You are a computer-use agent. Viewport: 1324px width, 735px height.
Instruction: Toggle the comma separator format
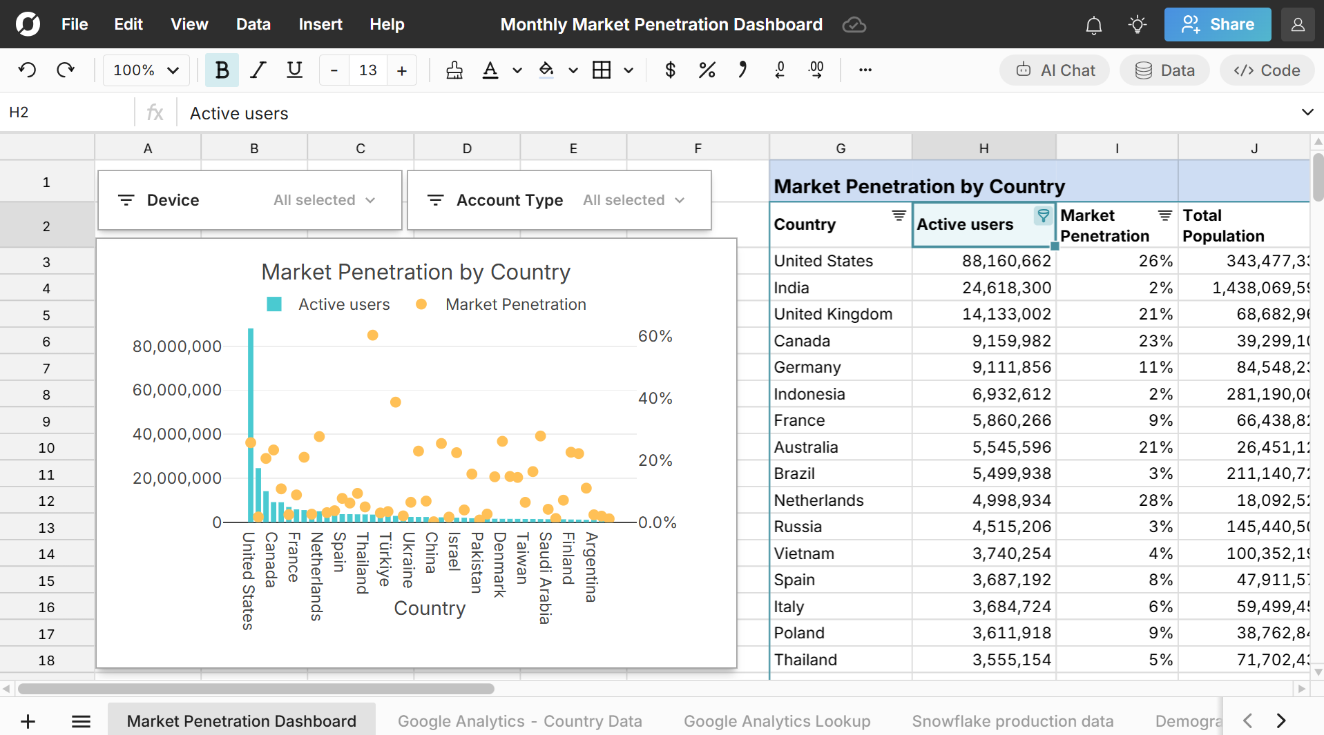(742, 70)
